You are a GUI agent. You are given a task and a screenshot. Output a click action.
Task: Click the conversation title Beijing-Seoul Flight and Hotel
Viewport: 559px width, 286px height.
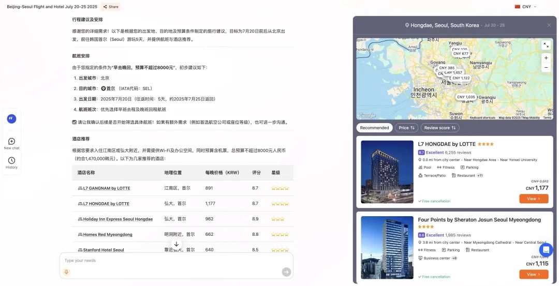tap(52, 7)
